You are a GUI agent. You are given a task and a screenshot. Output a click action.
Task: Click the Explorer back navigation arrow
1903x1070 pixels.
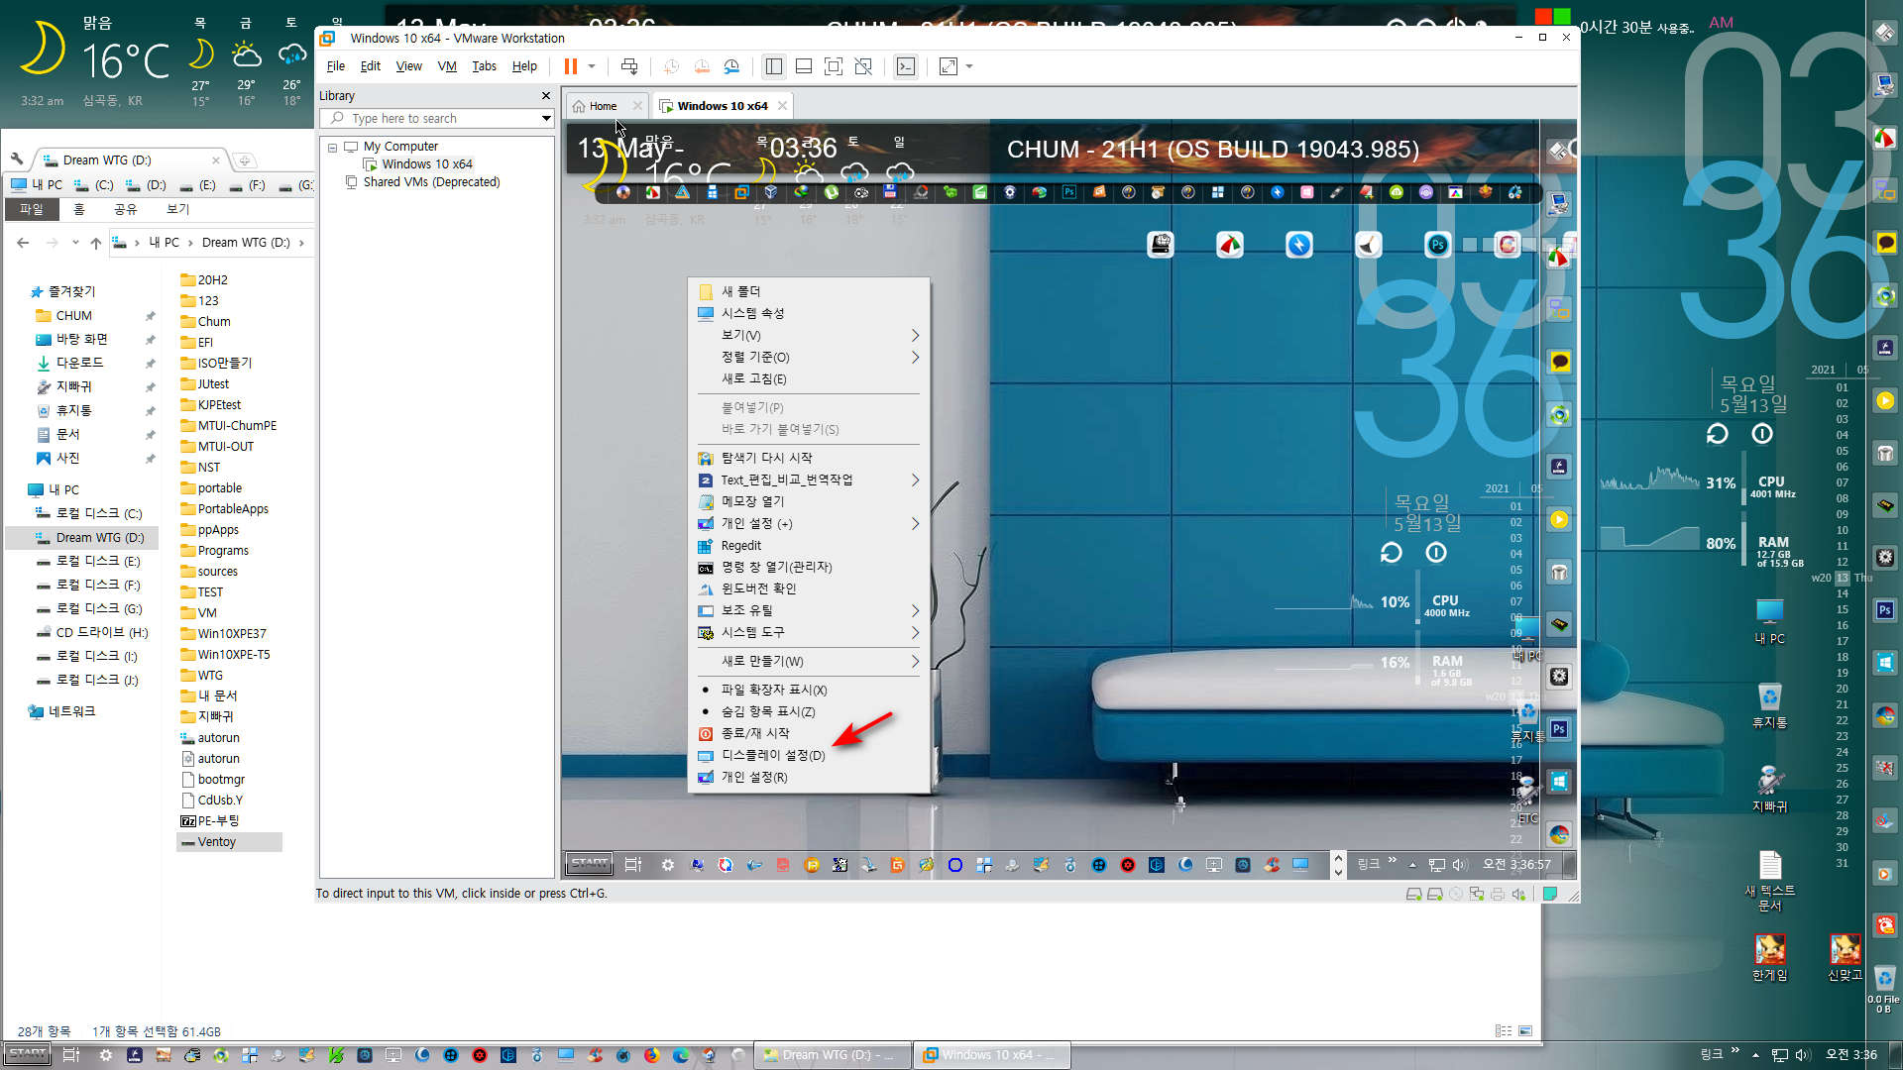click(23, 243)
